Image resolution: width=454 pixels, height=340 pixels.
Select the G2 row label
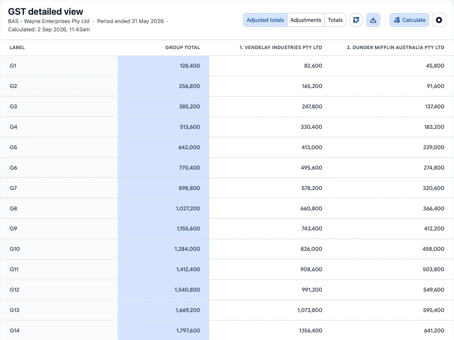13,86
